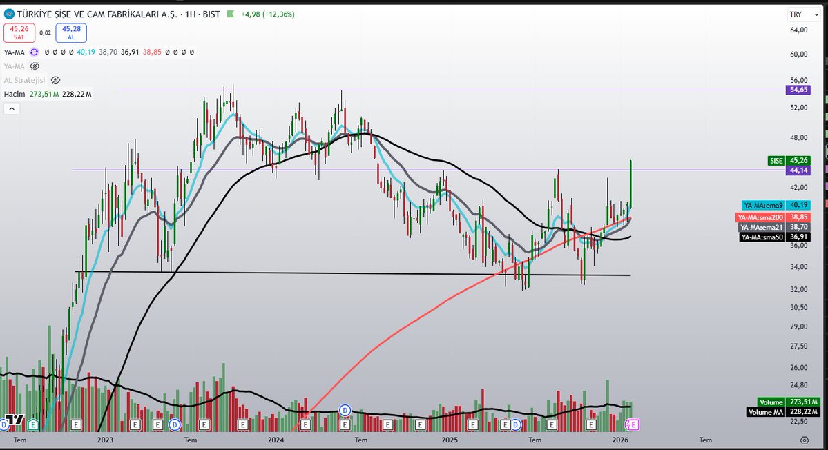Open chart settings gear on the time axis

[x=805, y=440]
